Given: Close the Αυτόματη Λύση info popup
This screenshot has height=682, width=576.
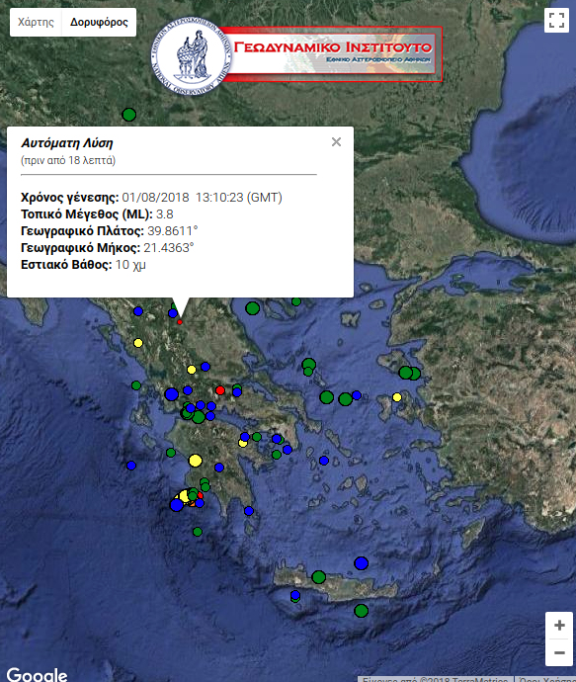Looking at the screenshot, I should 336,141.
